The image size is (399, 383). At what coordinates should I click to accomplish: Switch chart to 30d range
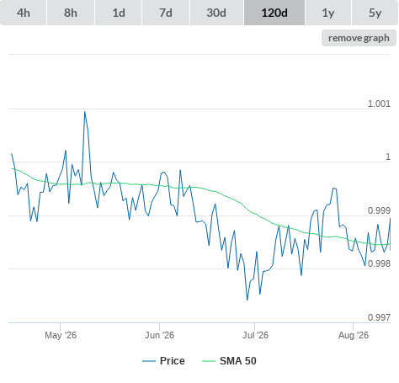[x=216, y=13]
